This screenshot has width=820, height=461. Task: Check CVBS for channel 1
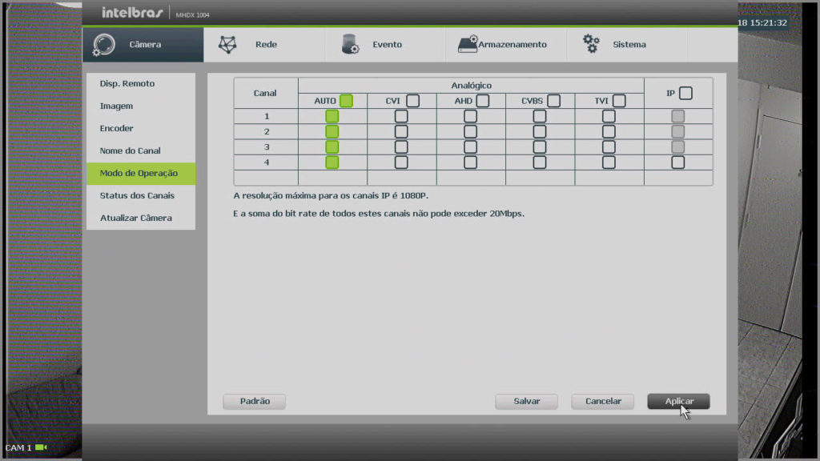(540, 116)
